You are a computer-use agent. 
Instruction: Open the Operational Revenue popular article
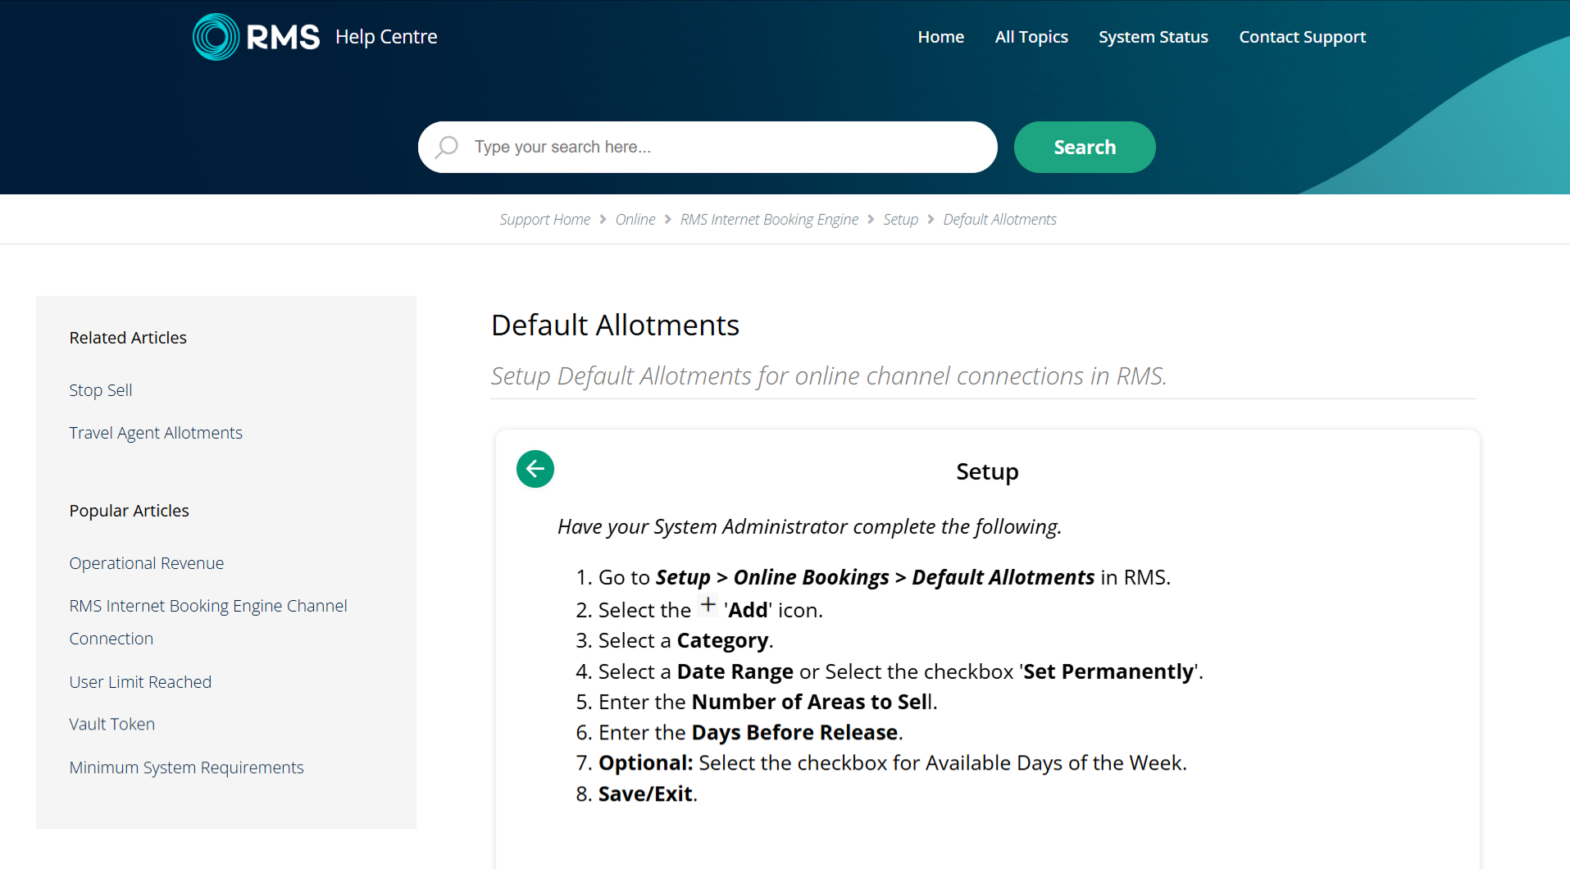click(147, 563)
